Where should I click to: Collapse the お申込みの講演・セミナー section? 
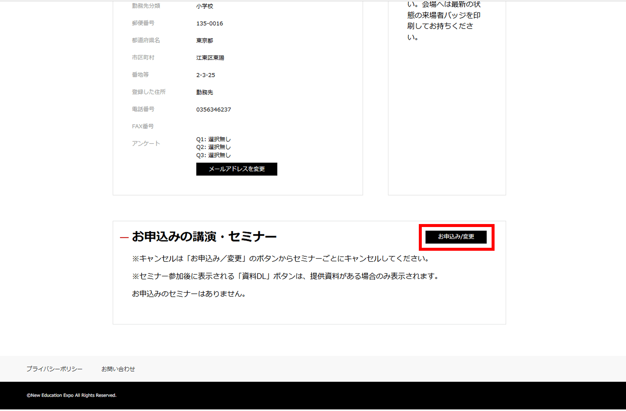click(123, 236)
